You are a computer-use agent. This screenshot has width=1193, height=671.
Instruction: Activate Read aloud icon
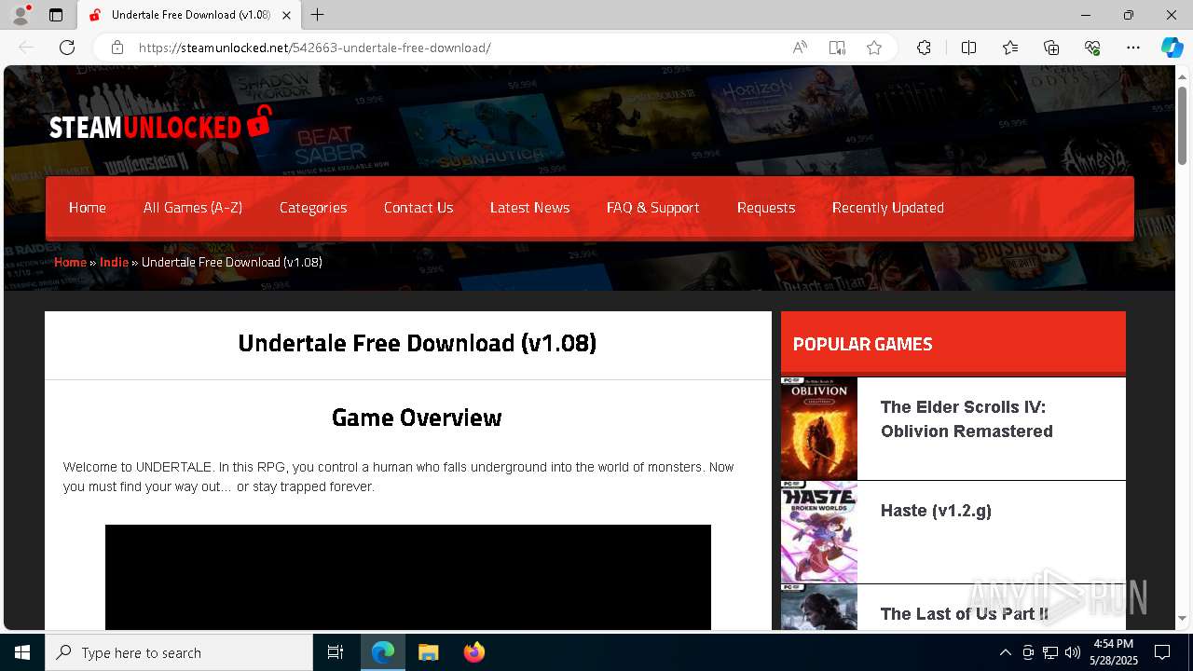800,48
